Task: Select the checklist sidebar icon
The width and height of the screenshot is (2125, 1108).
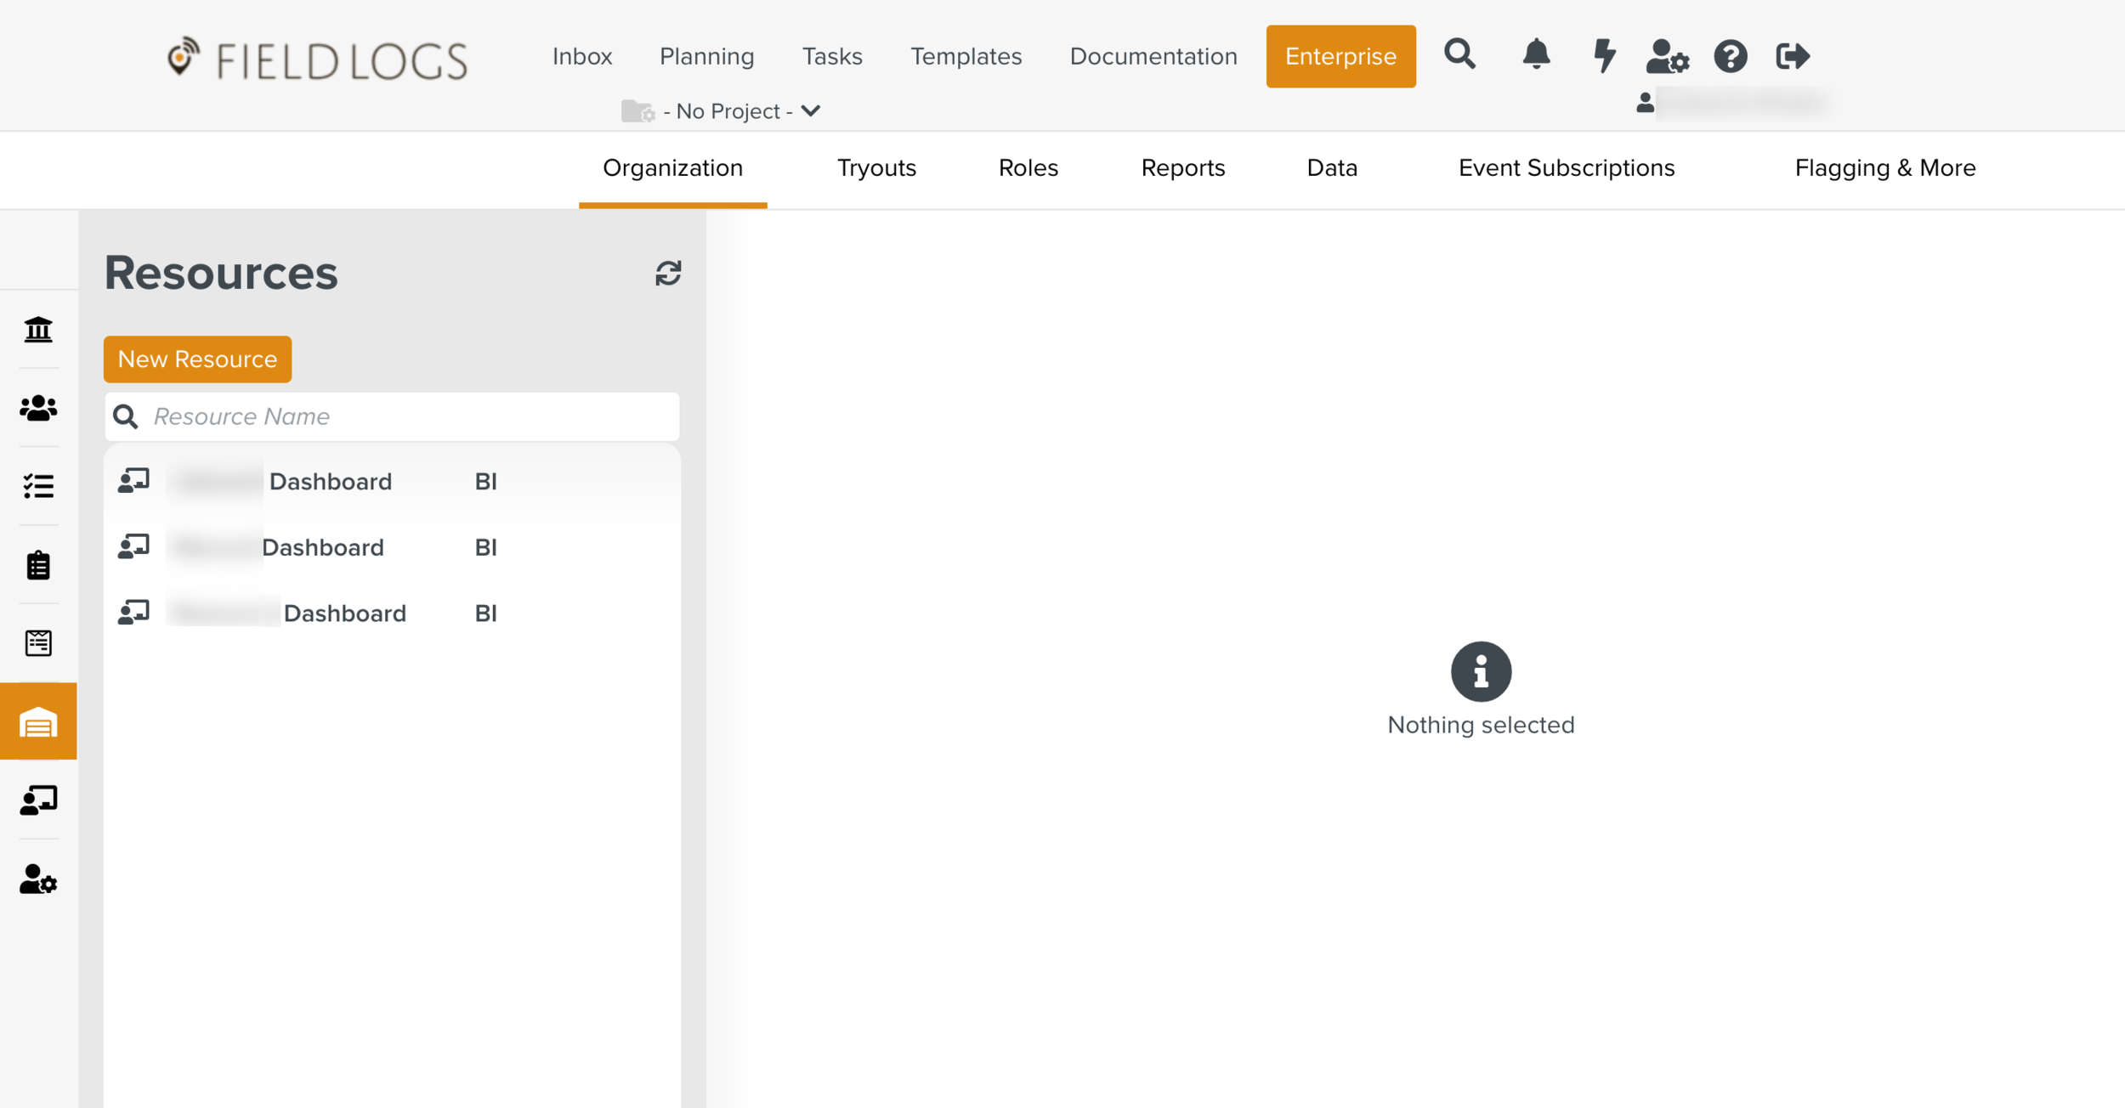Action: (38, 486)
